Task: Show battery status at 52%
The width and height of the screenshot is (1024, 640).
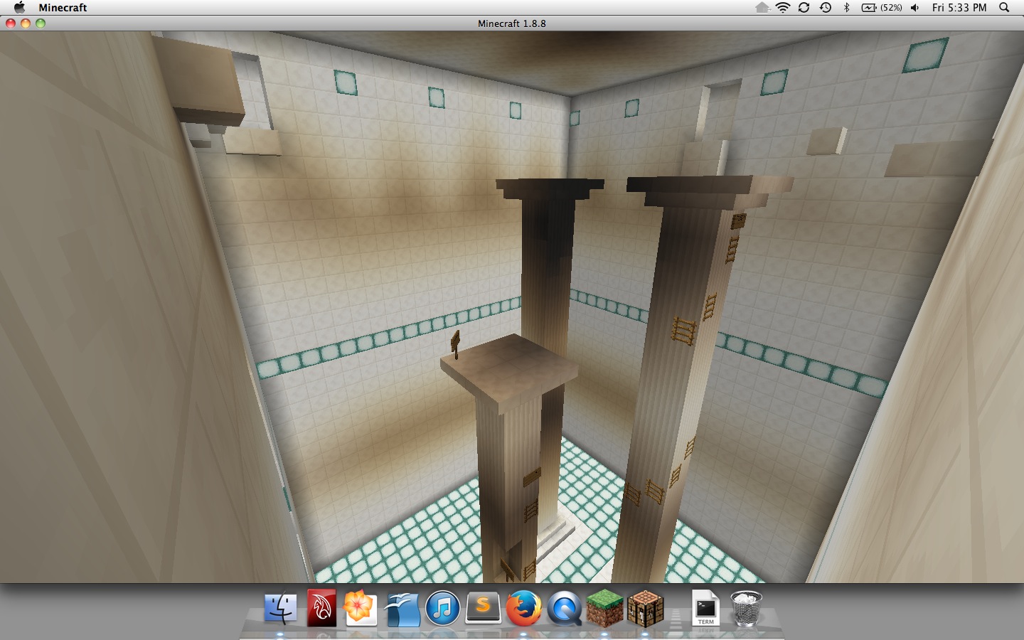Action: 882,7
